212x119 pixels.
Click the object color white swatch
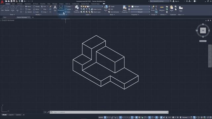(x=132, y=7)
